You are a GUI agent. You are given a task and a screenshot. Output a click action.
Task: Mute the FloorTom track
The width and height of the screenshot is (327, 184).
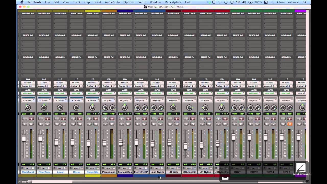(x=47, y=124)
